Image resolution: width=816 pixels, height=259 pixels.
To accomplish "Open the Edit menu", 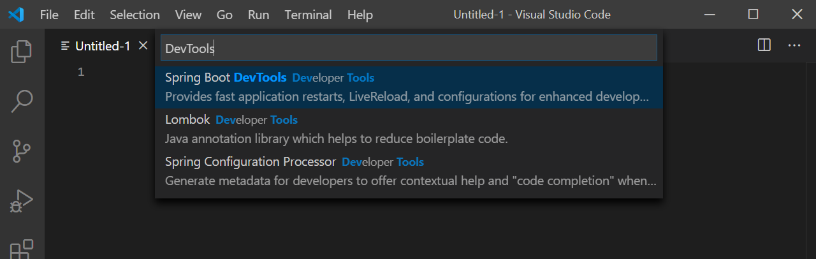I will coord(84,15).
